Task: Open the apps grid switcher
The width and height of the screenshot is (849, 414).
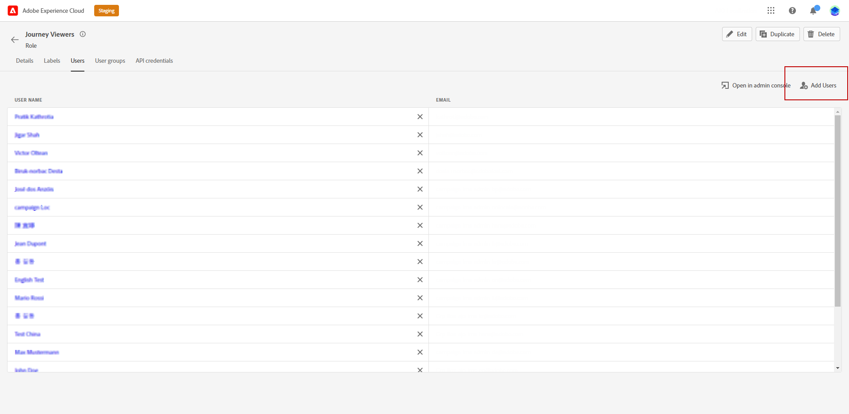Action: [771, 11]
